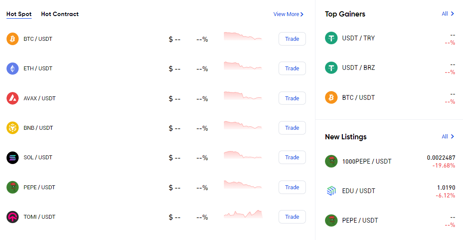Expand All in New Listings section
Image resolution: width=463 pixels, height=240 pixels.
tap(448, 136)
